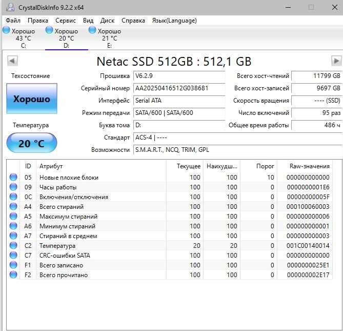Click the Serial ATA interface field
Screen dimensions: 343x331
(179, 101)
